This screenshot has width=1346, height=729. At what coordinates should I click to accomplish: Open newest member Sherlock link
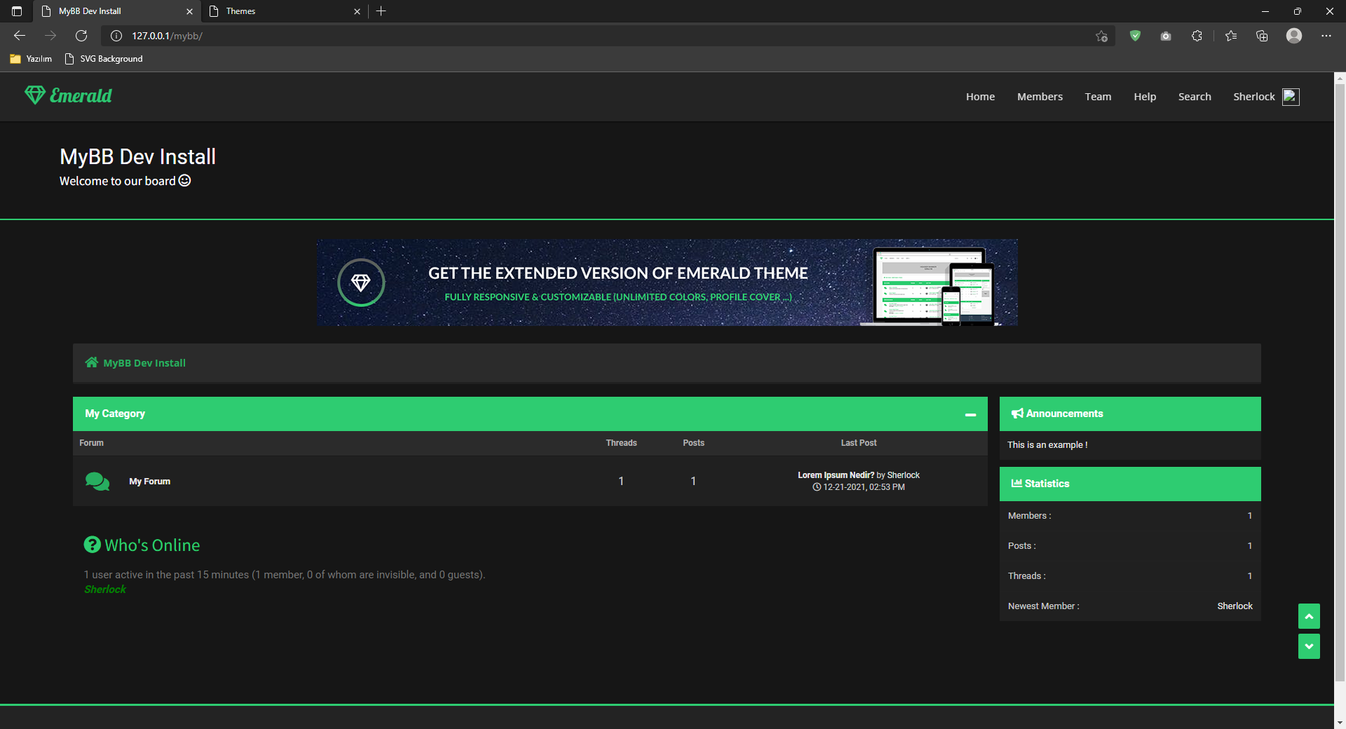1235,606
